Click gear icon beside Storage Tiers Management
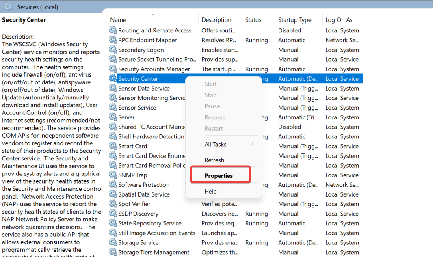This screenshot has height=257, width=433. pyautogui.click(x=113, y=252)
